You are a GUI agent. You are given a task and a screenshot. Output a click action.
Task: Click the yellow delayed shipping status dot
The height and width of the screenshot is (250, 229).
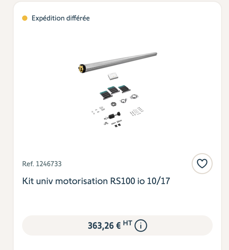click(25, 18)
